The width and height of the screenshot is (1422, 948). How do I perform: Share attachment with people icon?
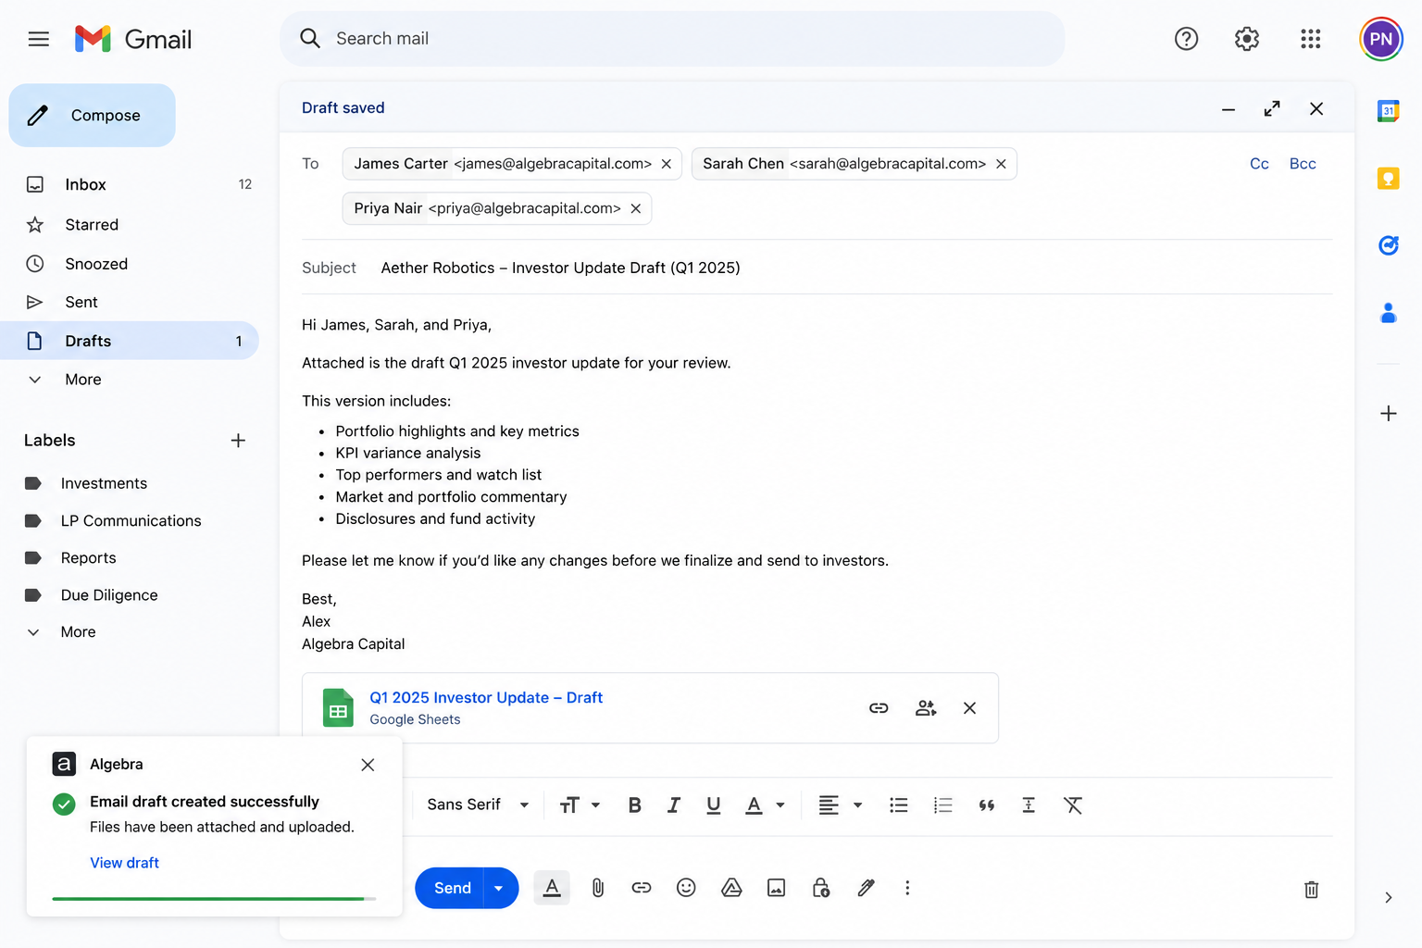click(x=926, y=708)
